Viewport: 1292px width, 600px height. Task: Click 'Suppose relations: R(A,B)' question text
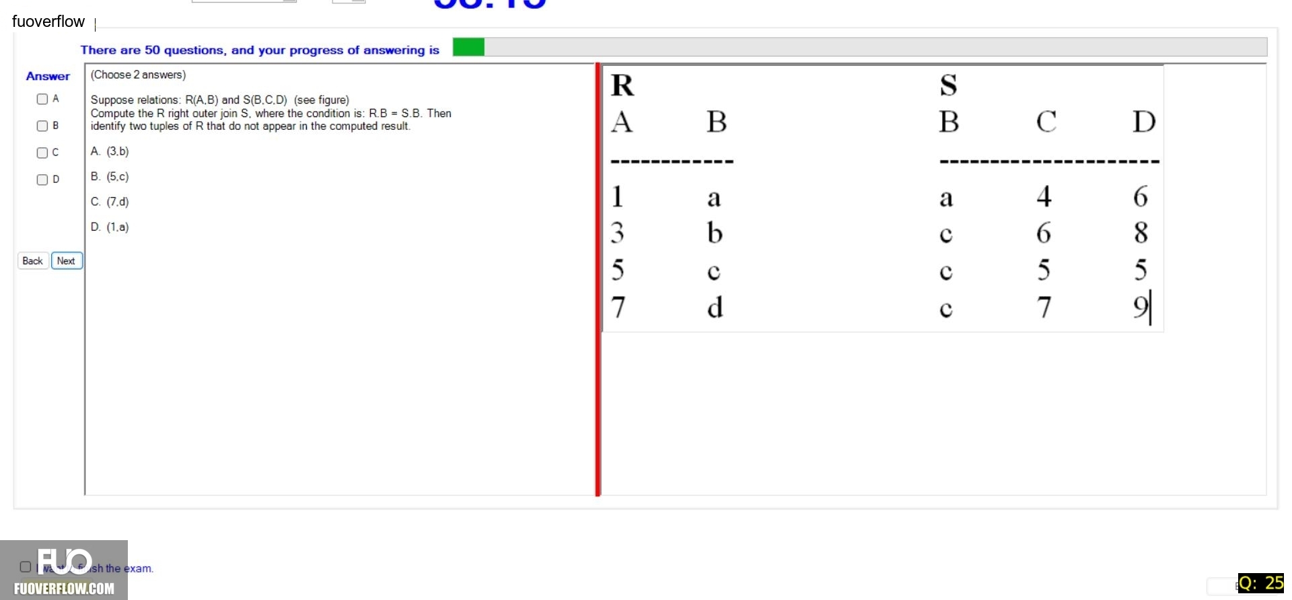click(220, 100)
